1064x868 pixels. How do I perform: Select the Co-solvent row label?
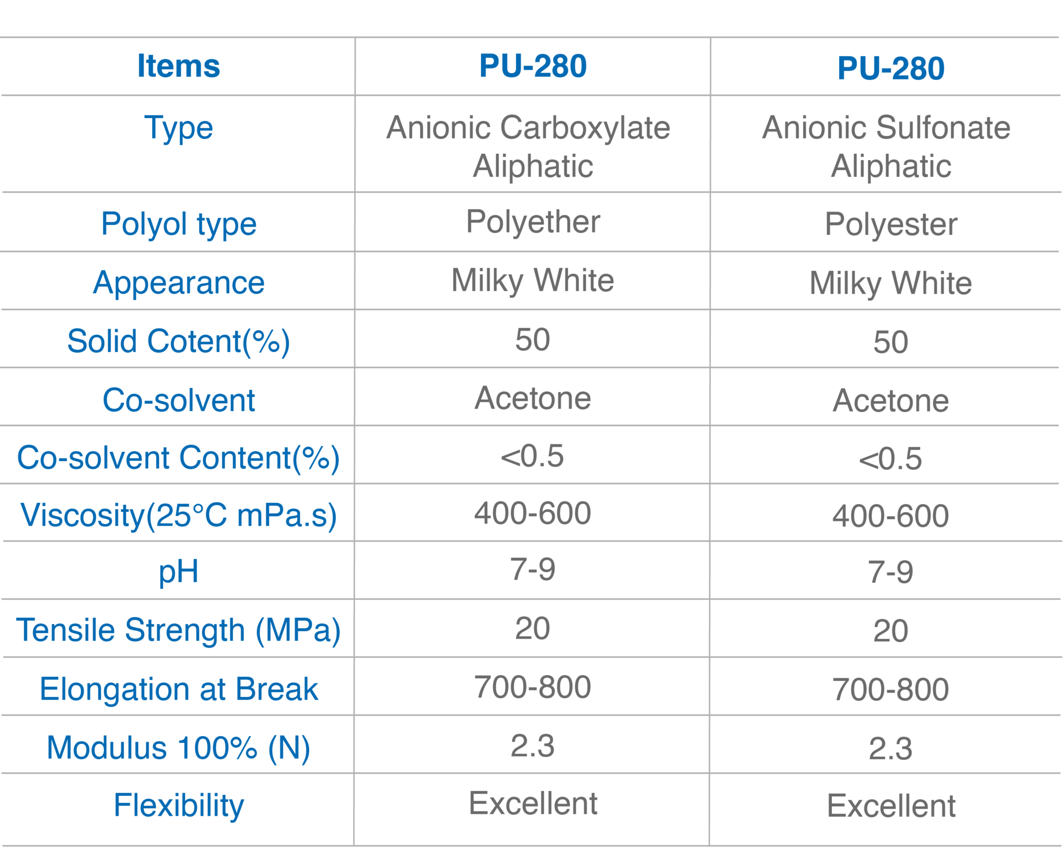pyautogui.click(x=178, y=400)
